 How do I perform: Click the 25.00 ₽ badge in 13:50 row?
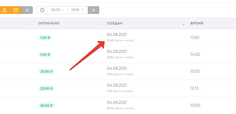point(46,71)
